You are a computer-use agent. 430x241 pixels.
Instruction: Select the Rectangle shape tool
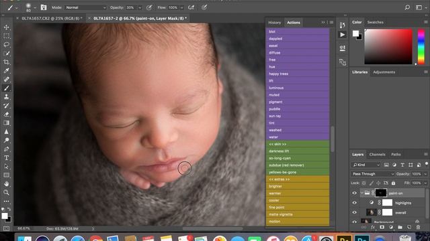click(7, 175)
